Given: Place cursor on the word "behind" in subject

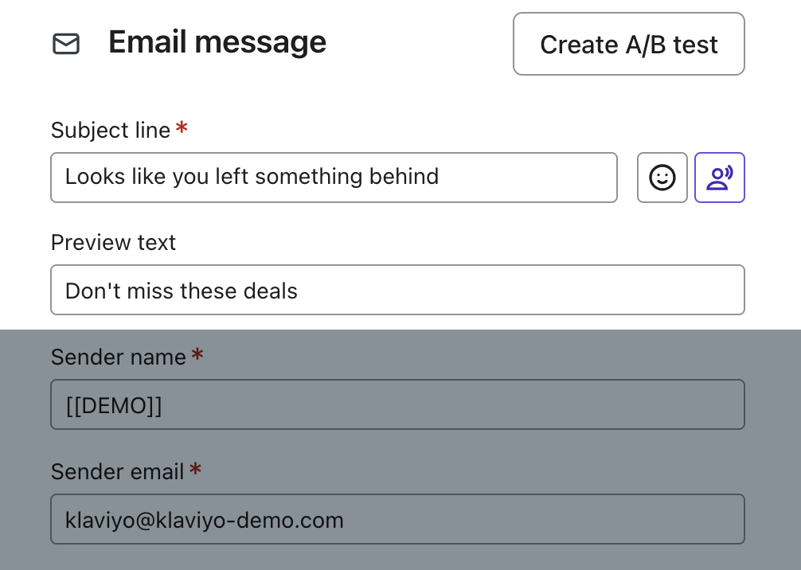Looking at the screenshot, I should click(x=404, y=176).
